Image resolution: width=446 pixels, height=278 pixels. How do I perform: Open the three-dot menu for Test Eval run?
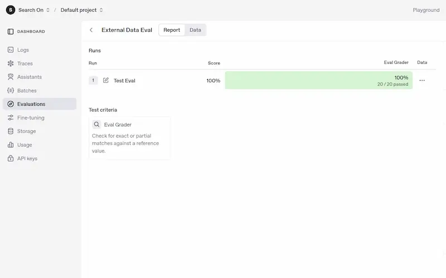pyautogui.click(x=422, y=80)
